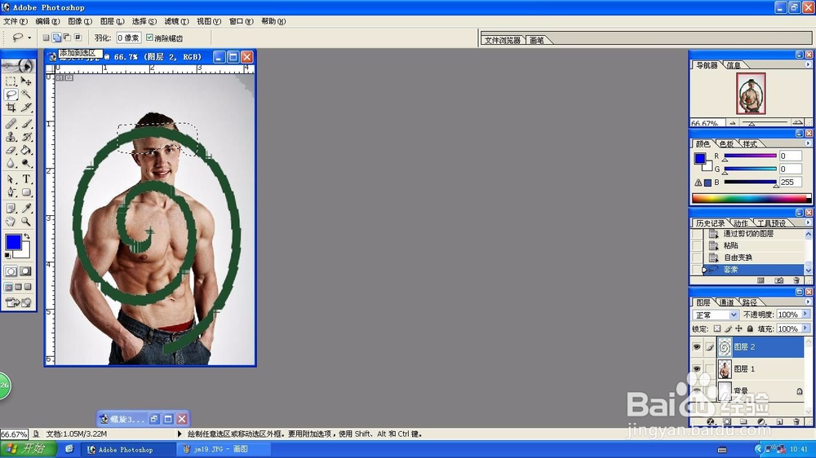Toggle lock transparent pixels
Screen dimensions: 816x458
717,328
